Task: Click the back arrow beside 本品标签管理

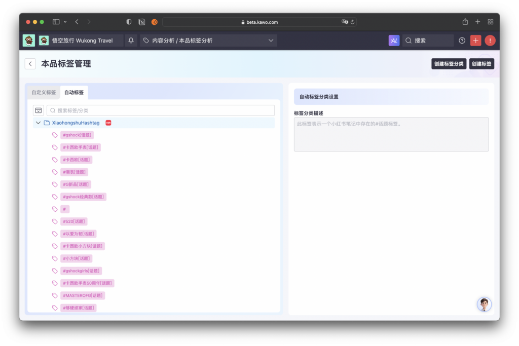Action: tap(30, 64)
